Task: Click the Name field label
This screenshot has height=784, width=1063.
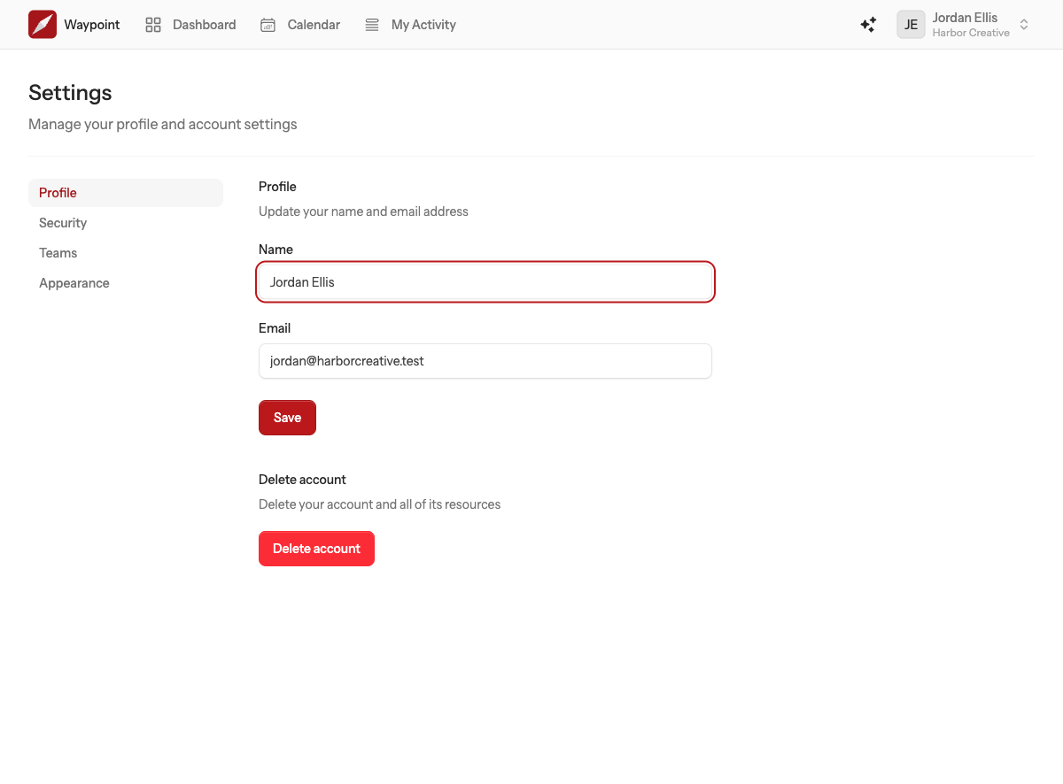Action: coord(275,250)
